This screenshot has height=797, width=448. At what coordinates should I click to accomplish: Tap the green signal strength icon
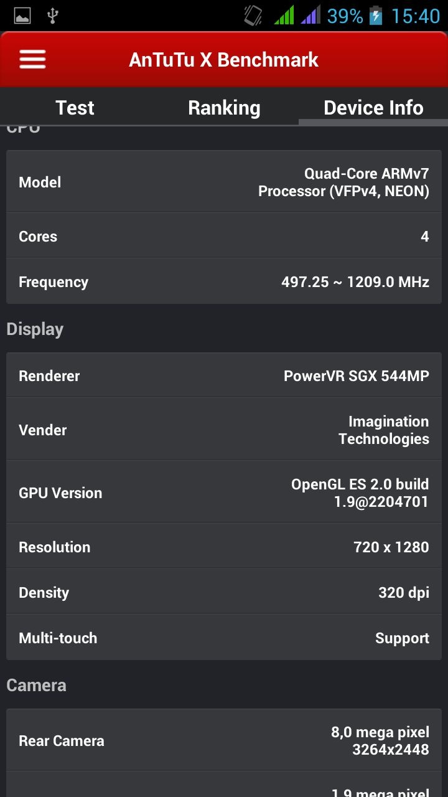[284, 16]
